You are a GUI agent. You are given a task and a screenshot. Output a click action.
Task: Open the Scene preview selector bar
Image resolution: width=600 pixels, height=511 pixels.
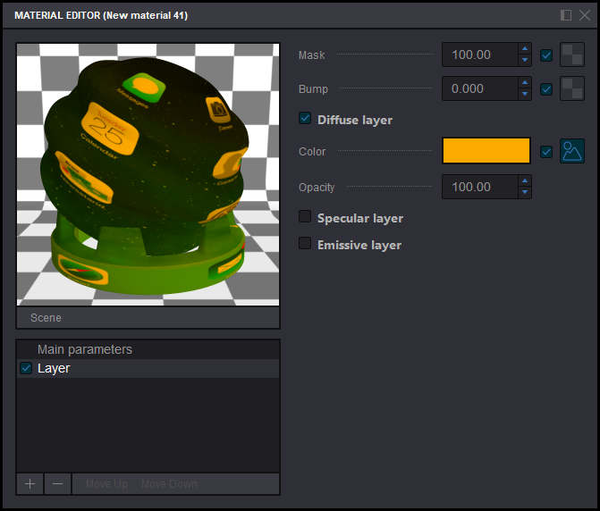point(148,317)
